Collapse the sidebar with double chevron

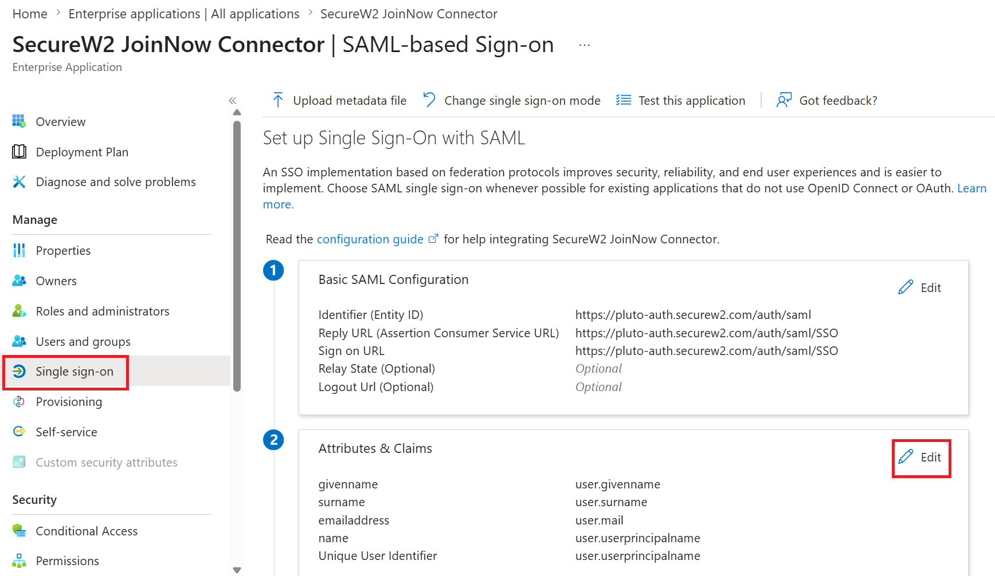point(233,101)
